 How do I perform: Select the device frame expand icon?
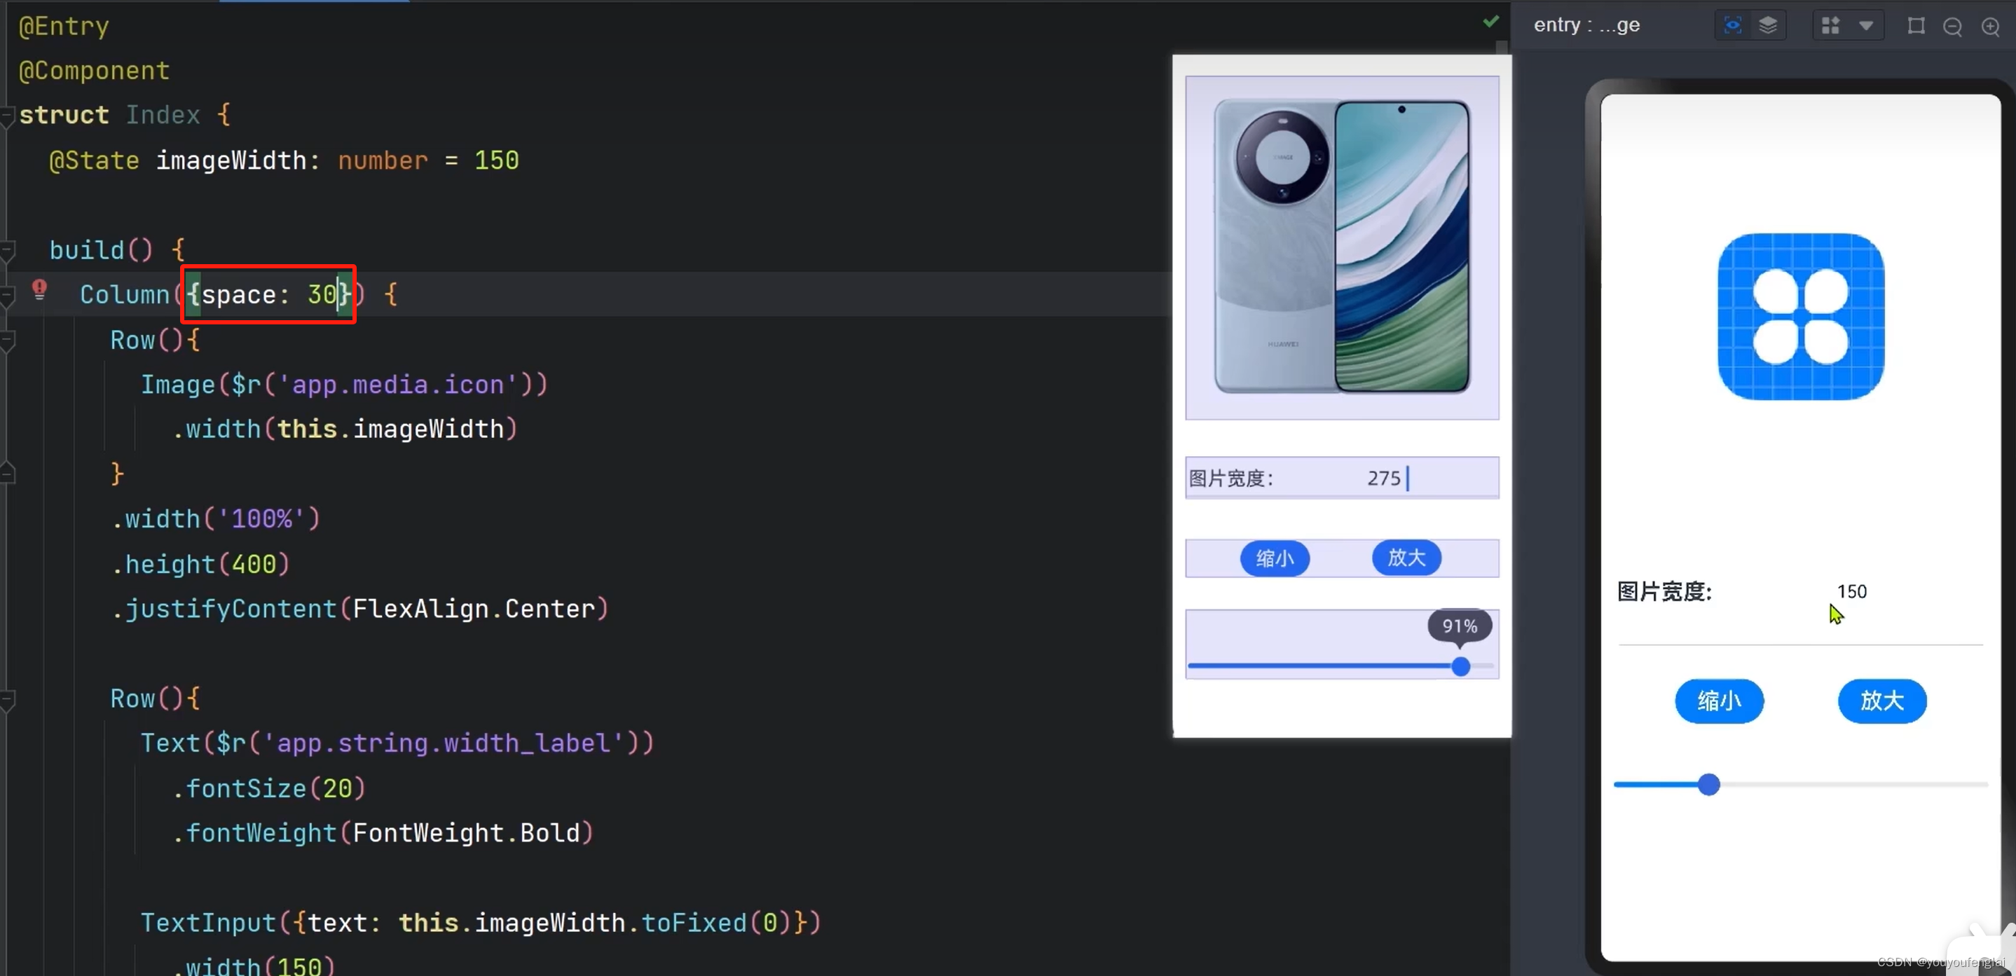1917,25
